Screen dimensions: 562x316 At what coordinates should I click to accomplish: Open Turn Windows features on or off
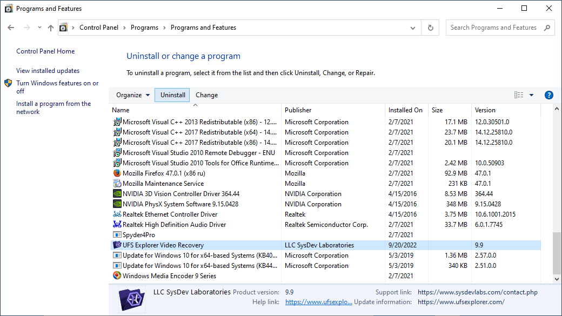click(x=57, y=87)
